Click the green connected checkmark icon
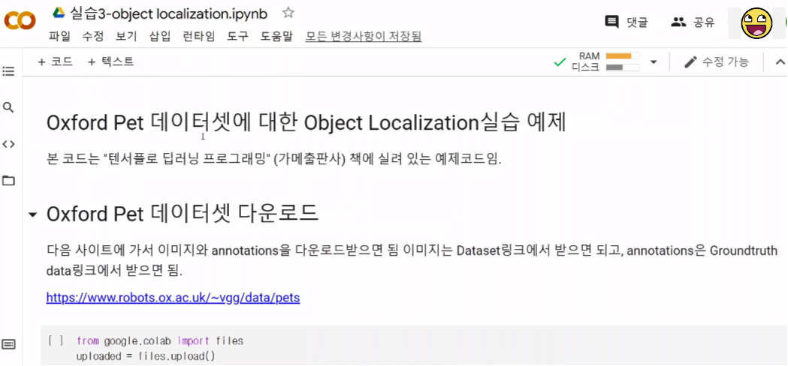 [x=560, y=62]
